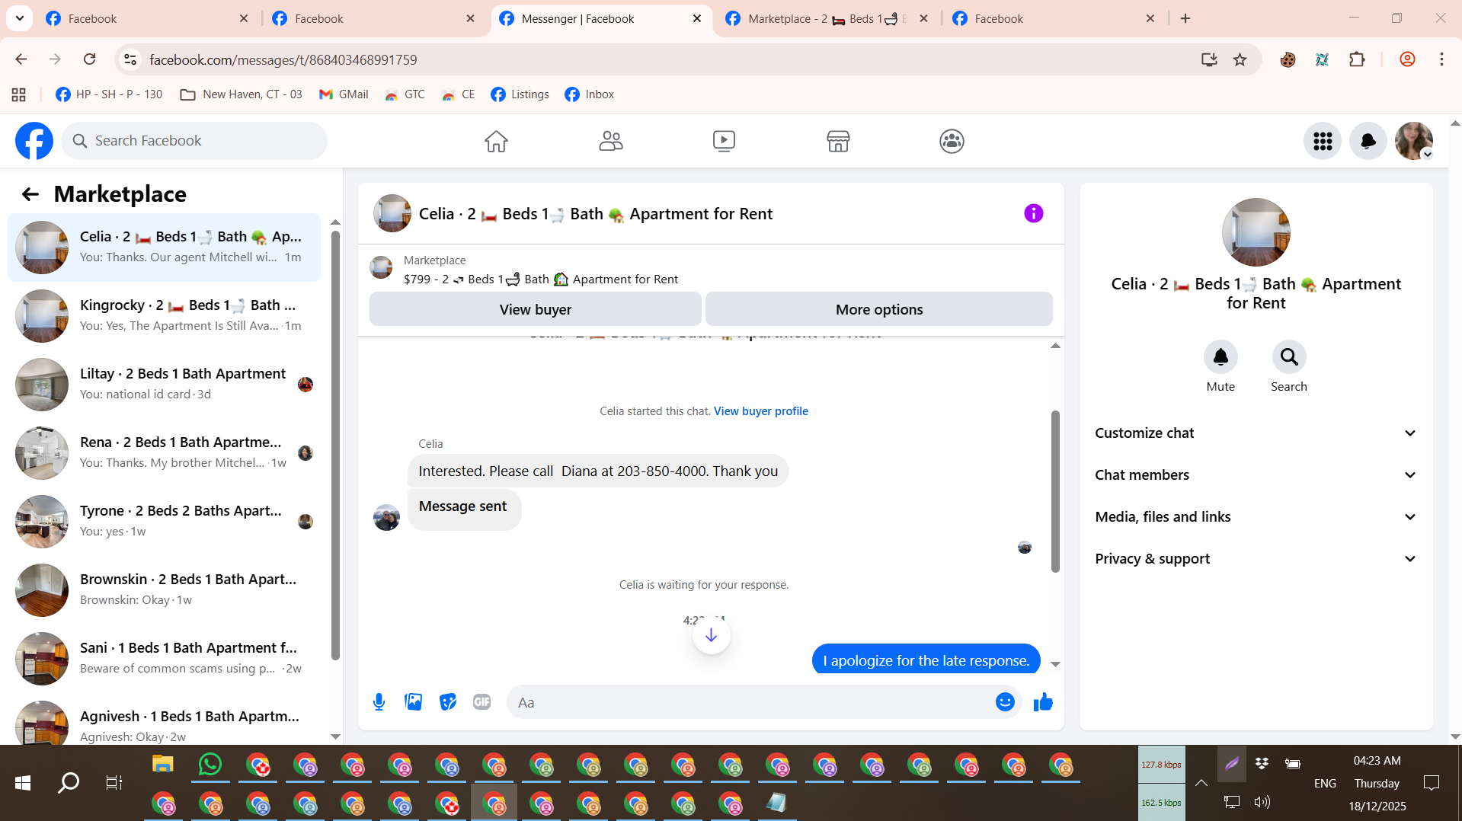Image resolution: width=1462 pixels, height=821 pixels.
Task: Go back from Marketplace chat list
Action: coord(30,194)
